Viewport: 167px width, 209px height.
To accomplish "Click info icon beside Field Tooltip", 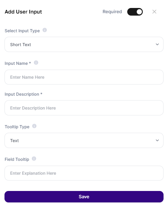I will [34, 159].
